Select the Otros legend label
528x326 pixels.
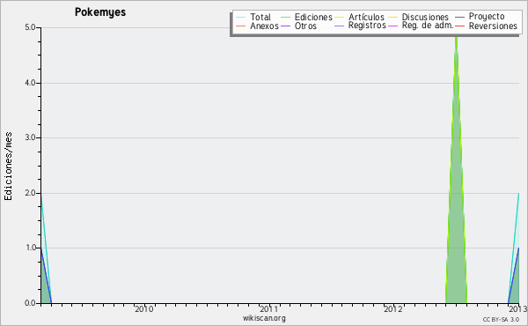click(305, 26)
